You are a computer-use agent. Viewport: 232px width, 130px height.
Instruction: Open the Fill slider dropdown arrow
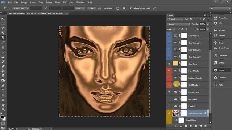coord(207,29)
